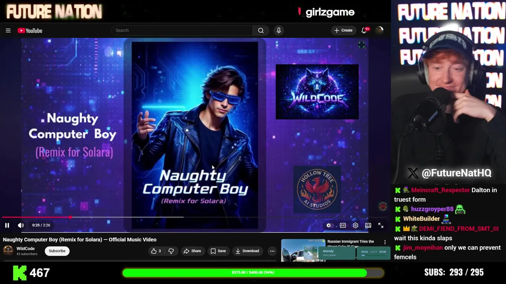This screenshot has height=284, width=506.
Task: Open options for the Russian Immigrant video
Action: point(385,242)
